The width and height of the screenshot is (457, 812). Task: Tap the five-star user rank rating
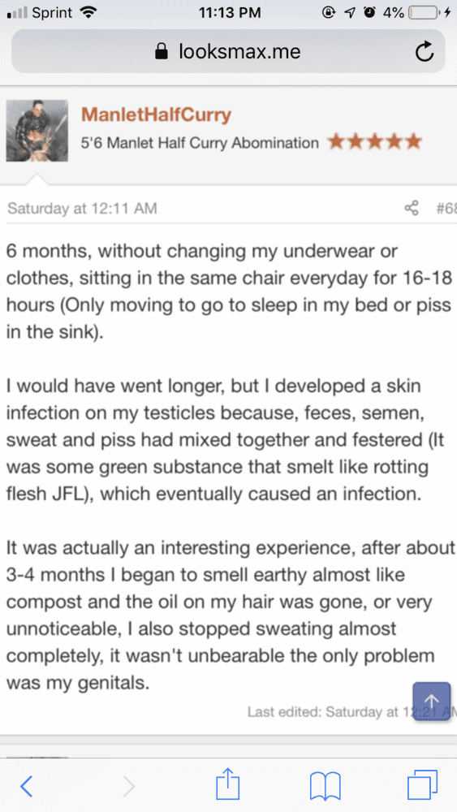[x=375, y=141]
